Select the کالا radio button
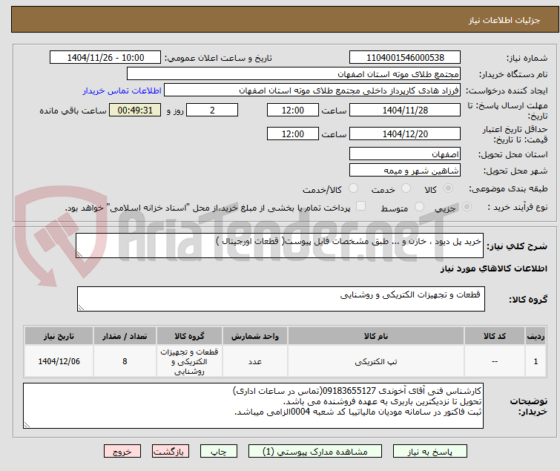The height and width of the screenshot is (471, 560). (x=448, y=188)
